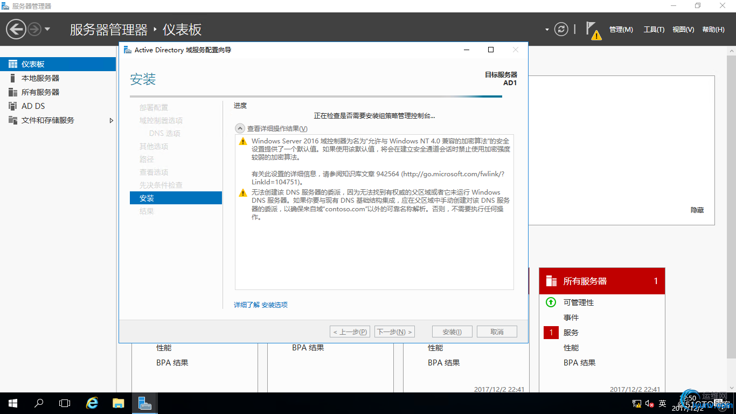Click the 仪表板 dashboard icon in sidebar
This screenshot has height=414, width=736.
[x=13, y=64]
